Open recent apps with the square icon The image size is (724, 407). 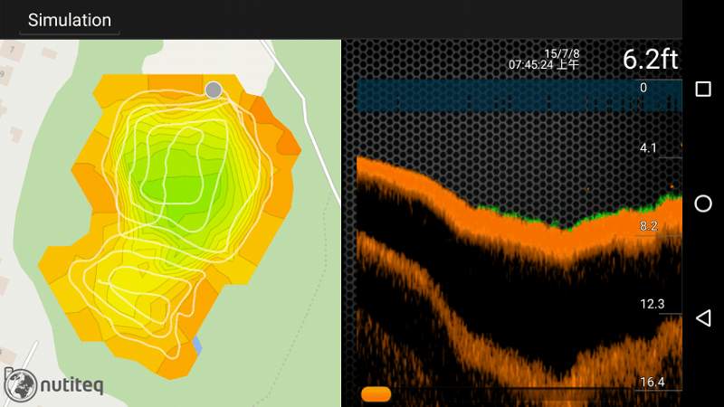tap(703, 89)
